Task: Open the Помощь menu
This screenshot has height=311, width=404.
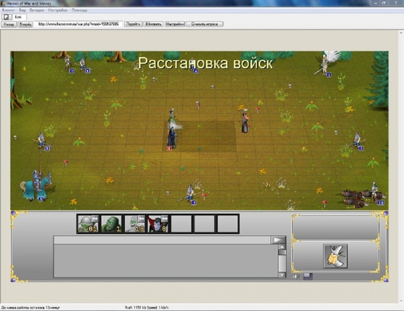Action: [79, 10]
